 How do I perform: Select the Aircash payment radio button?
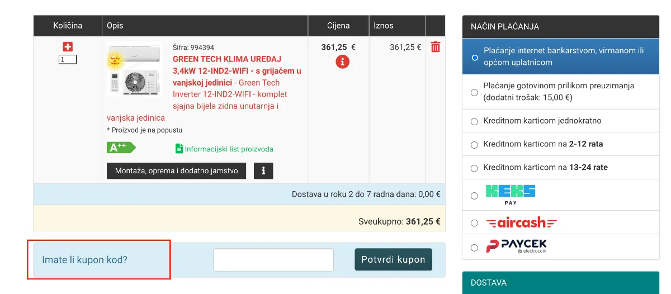[x=475, y=223]
